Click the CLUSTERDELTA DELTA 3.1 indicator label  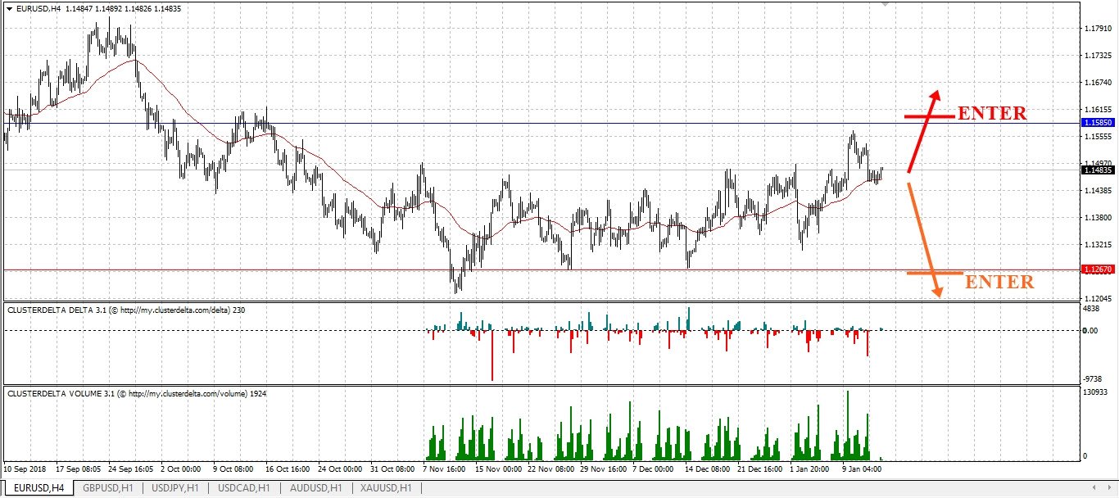click(x=126, y=310)
